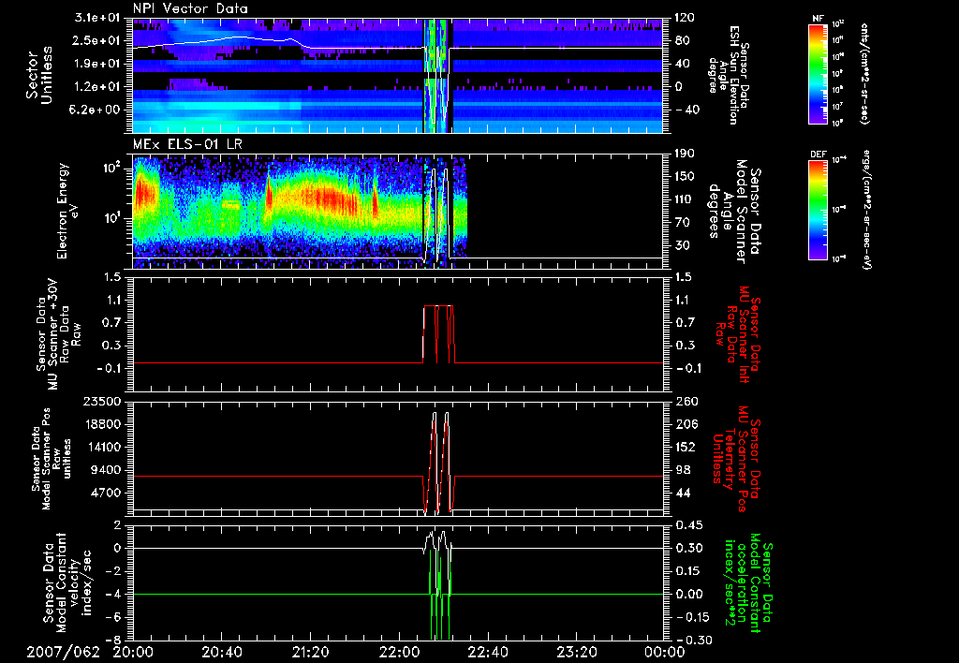Click the 'DEF' label above the color bar
The width and height of the screenshot is (959, 663).
click(x=819, y=155)
